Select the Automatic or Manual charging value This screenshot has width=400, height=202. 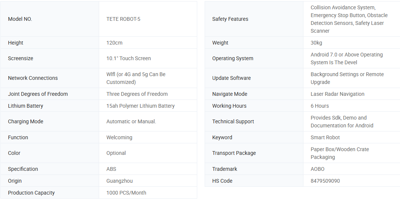click(131, 121)
